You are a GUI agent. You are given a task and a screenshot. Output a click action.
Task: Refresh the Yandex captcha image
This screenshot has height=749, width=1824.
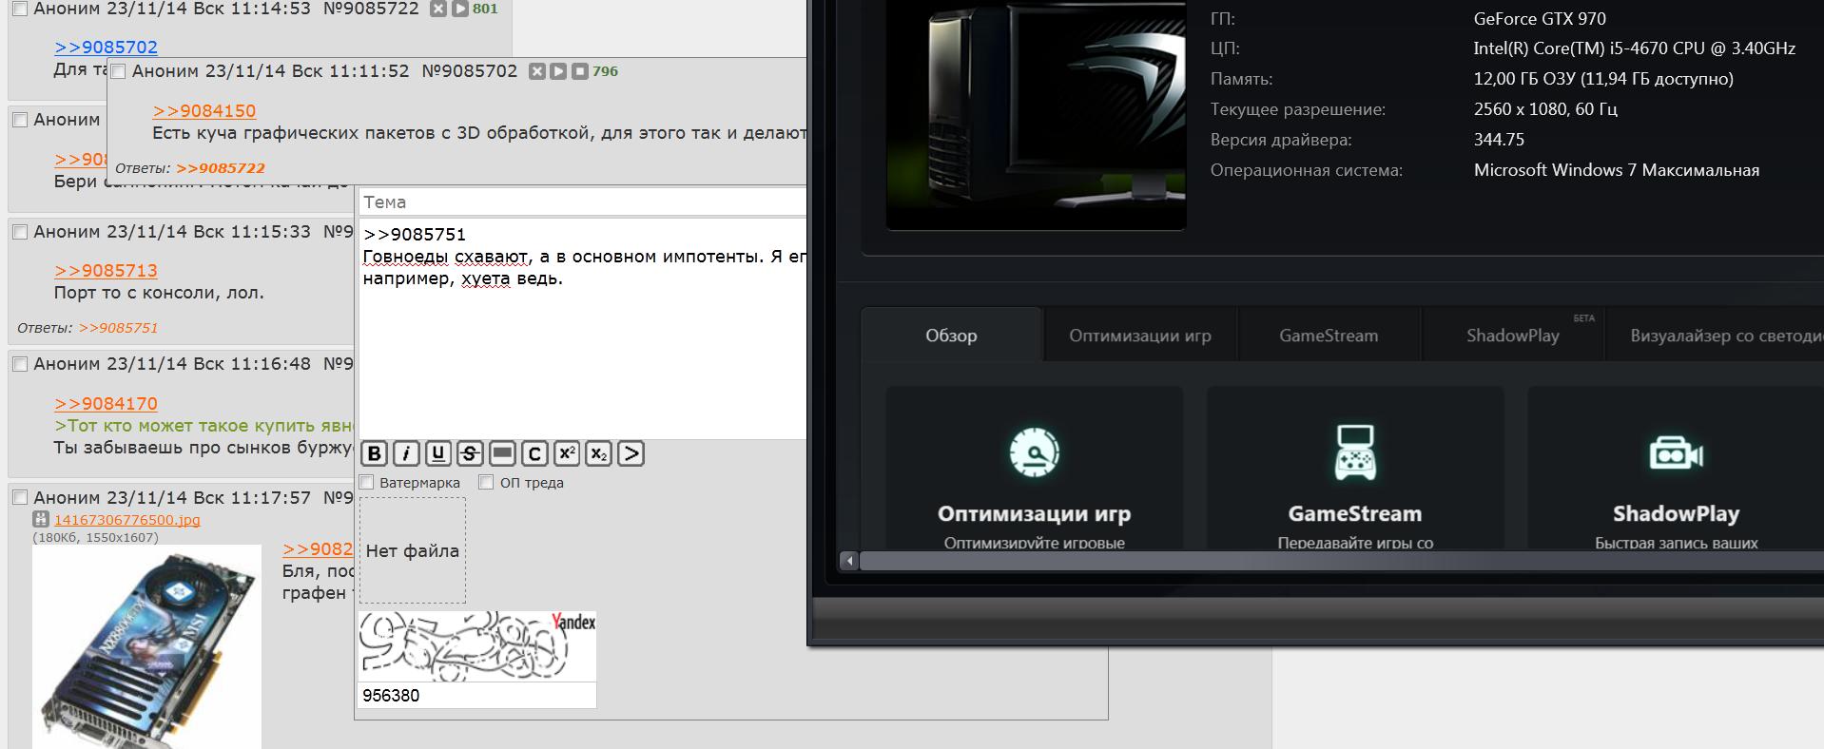point(476,646)
